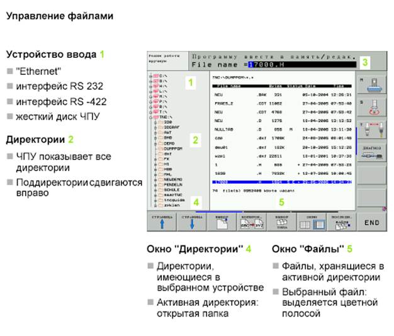
Task: Click the S spindle side softkey
Action: pos(372,107)
